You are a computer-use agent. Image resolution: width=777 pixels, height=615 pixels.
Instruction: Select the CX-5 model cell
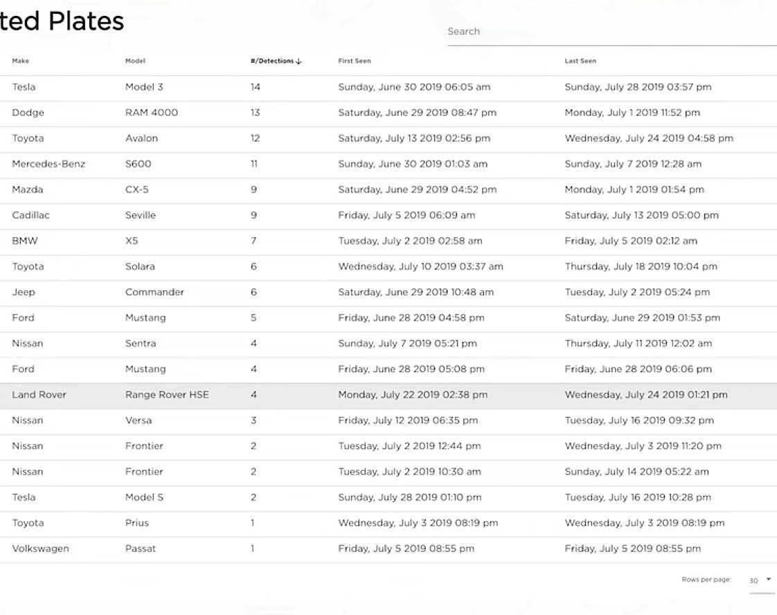pos(136,189)
